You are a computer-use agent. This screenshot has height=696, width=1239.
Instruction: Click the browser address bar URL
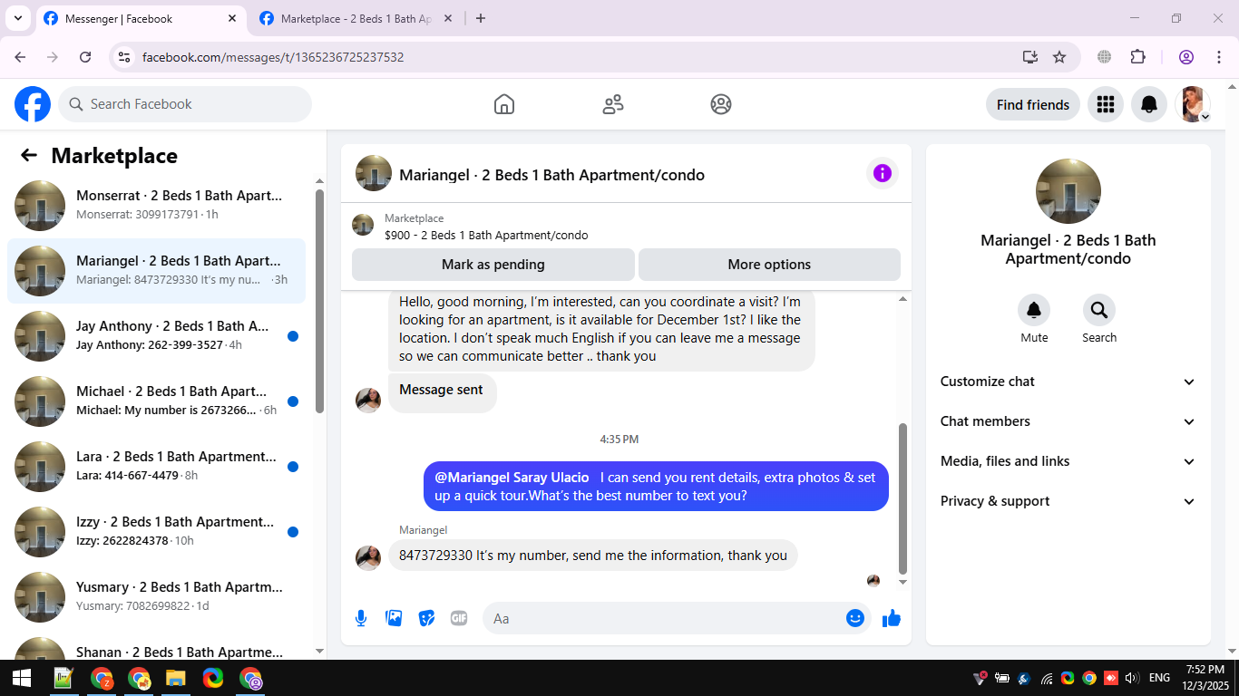pos(273,57)
